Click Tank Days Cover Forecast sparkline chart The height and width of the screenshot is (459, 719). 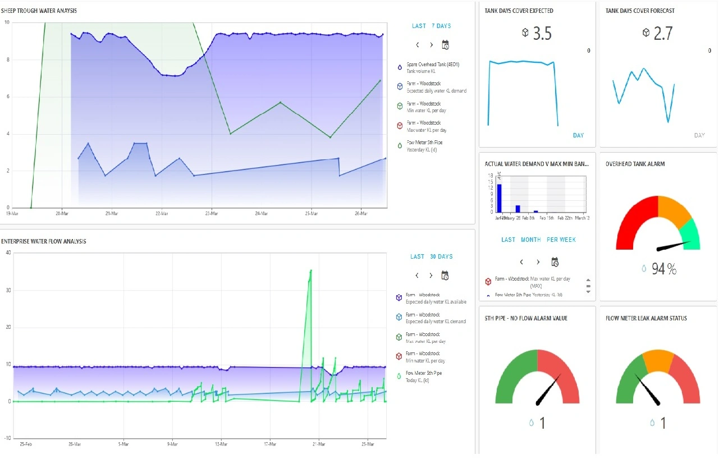(x=643, y=97)
